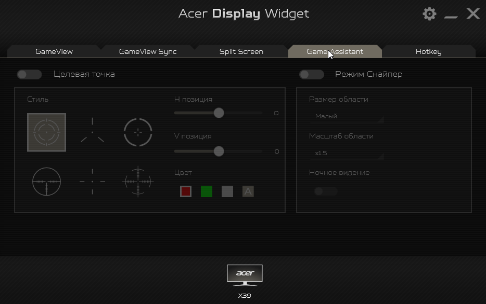The height and width of the screenshot is (304, 486).
Task: Choose the gray crosshair color swatch
Action: point(227,191)
